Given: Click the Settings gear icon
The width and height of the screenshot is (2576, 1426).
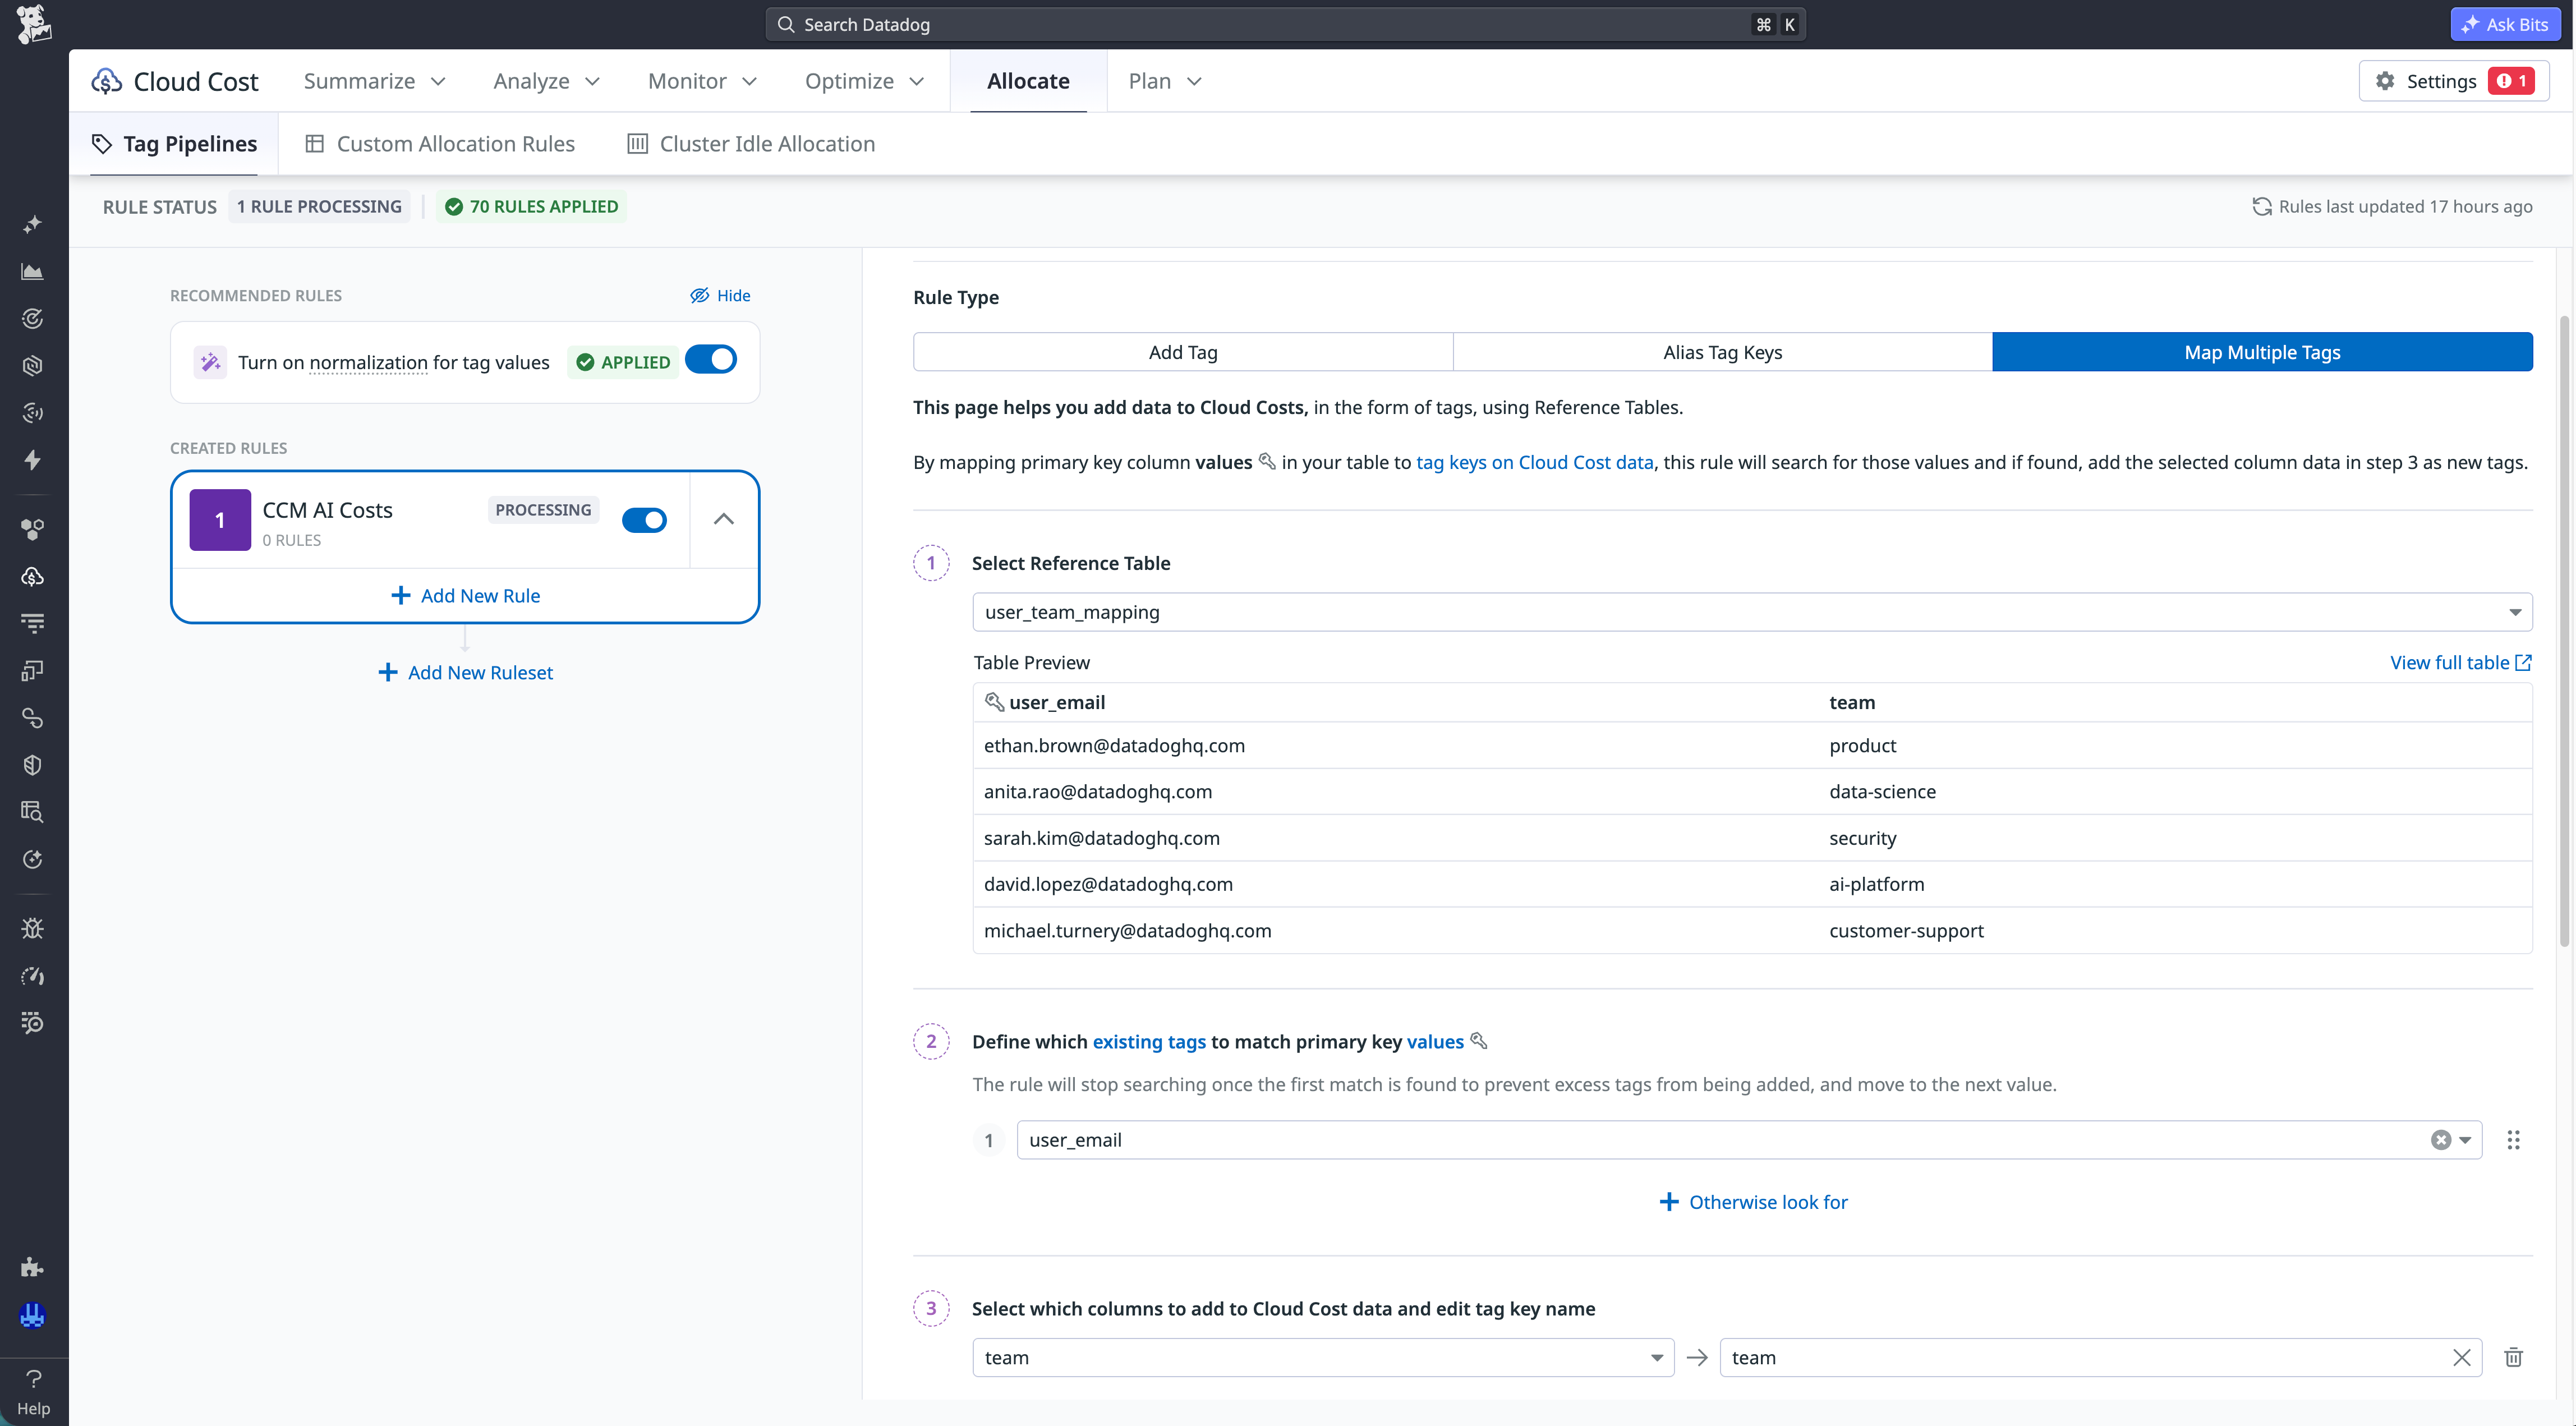Looking at the screenshot, I should click(x=2385, y=81).
